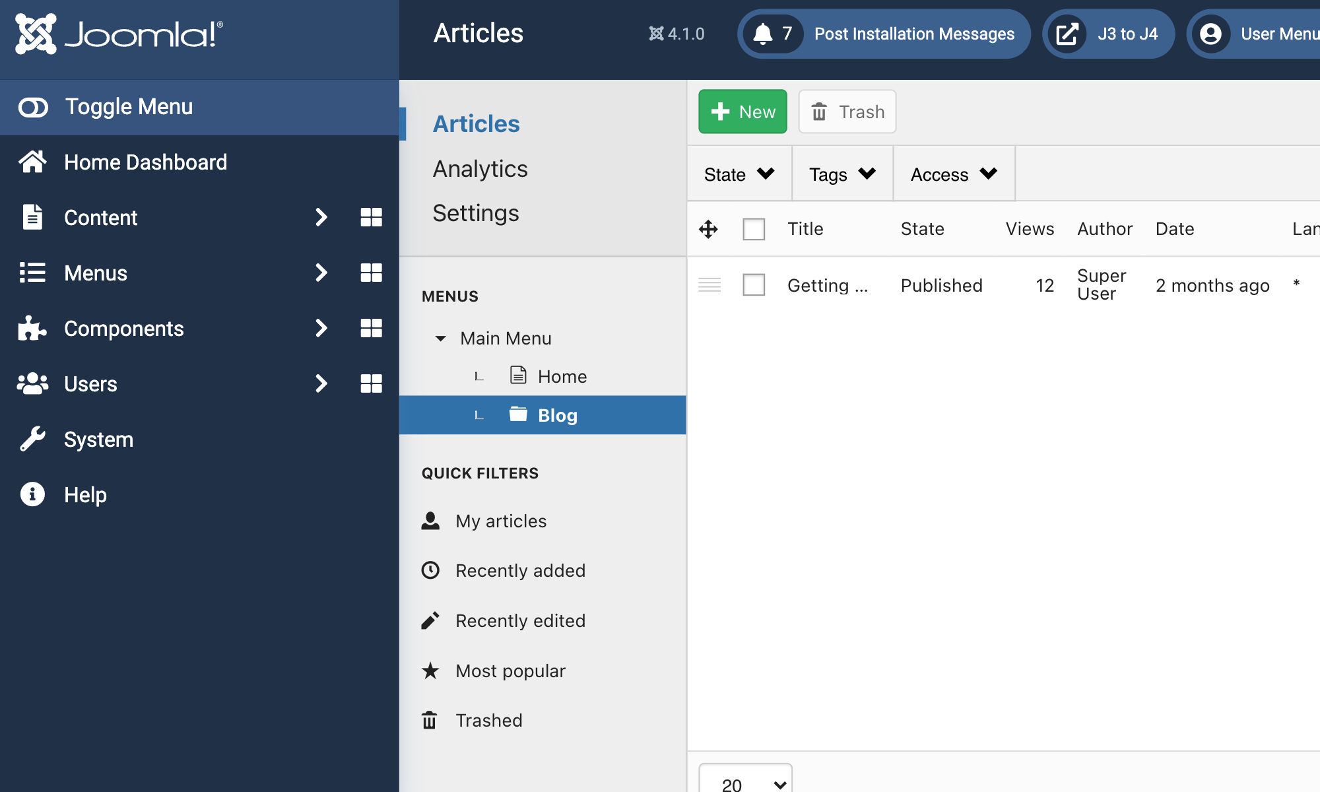Open the Content dashboard grid icon
The width and height of the screenshot is (1320, 792).
(x=371, y=217)
